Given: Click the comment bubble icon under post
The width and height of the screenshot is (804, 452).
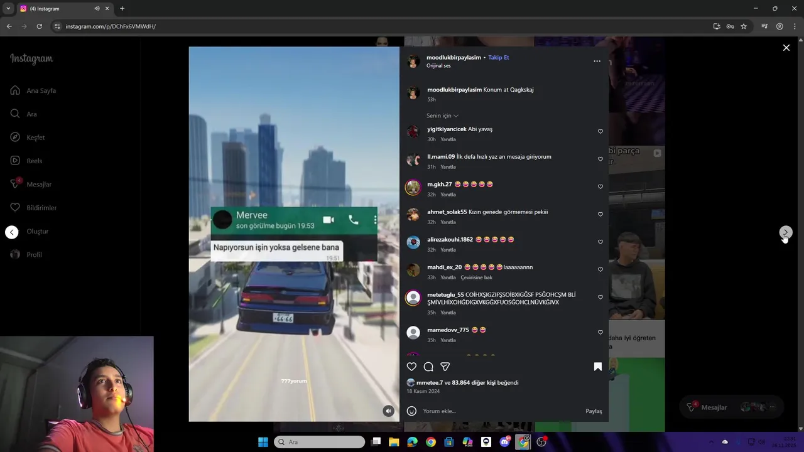Looking at the screenshot, I should [x=428, y=367].
